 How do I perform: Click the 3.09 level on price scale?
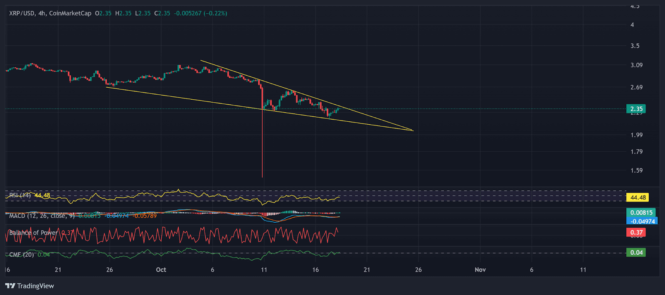coord(636,65)
